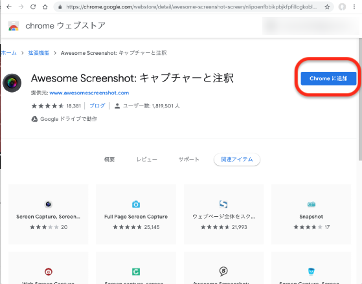Click the Snapshot rating count 17
Viewport: 362px width, 284px height.
tap(327, 227)
